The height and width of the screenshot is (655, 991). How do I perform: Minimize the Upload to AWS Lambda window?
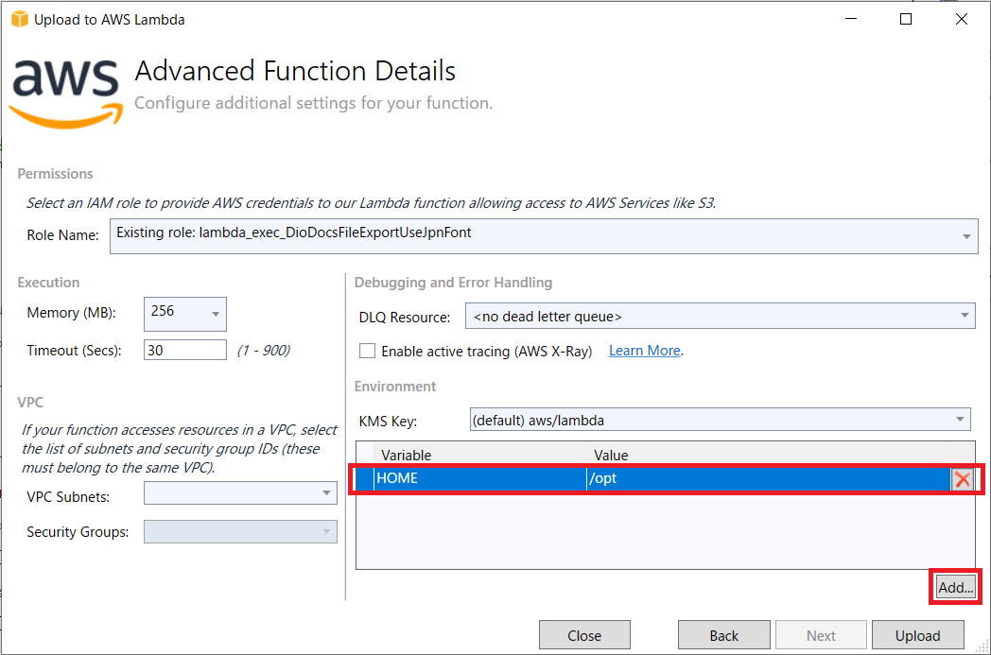click(x=851, y=19)
